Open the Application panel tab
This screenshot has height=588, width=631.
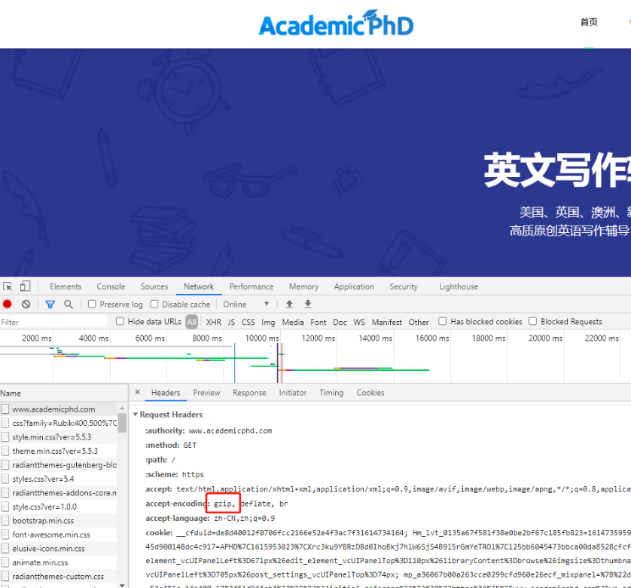(x=354, y=286)
